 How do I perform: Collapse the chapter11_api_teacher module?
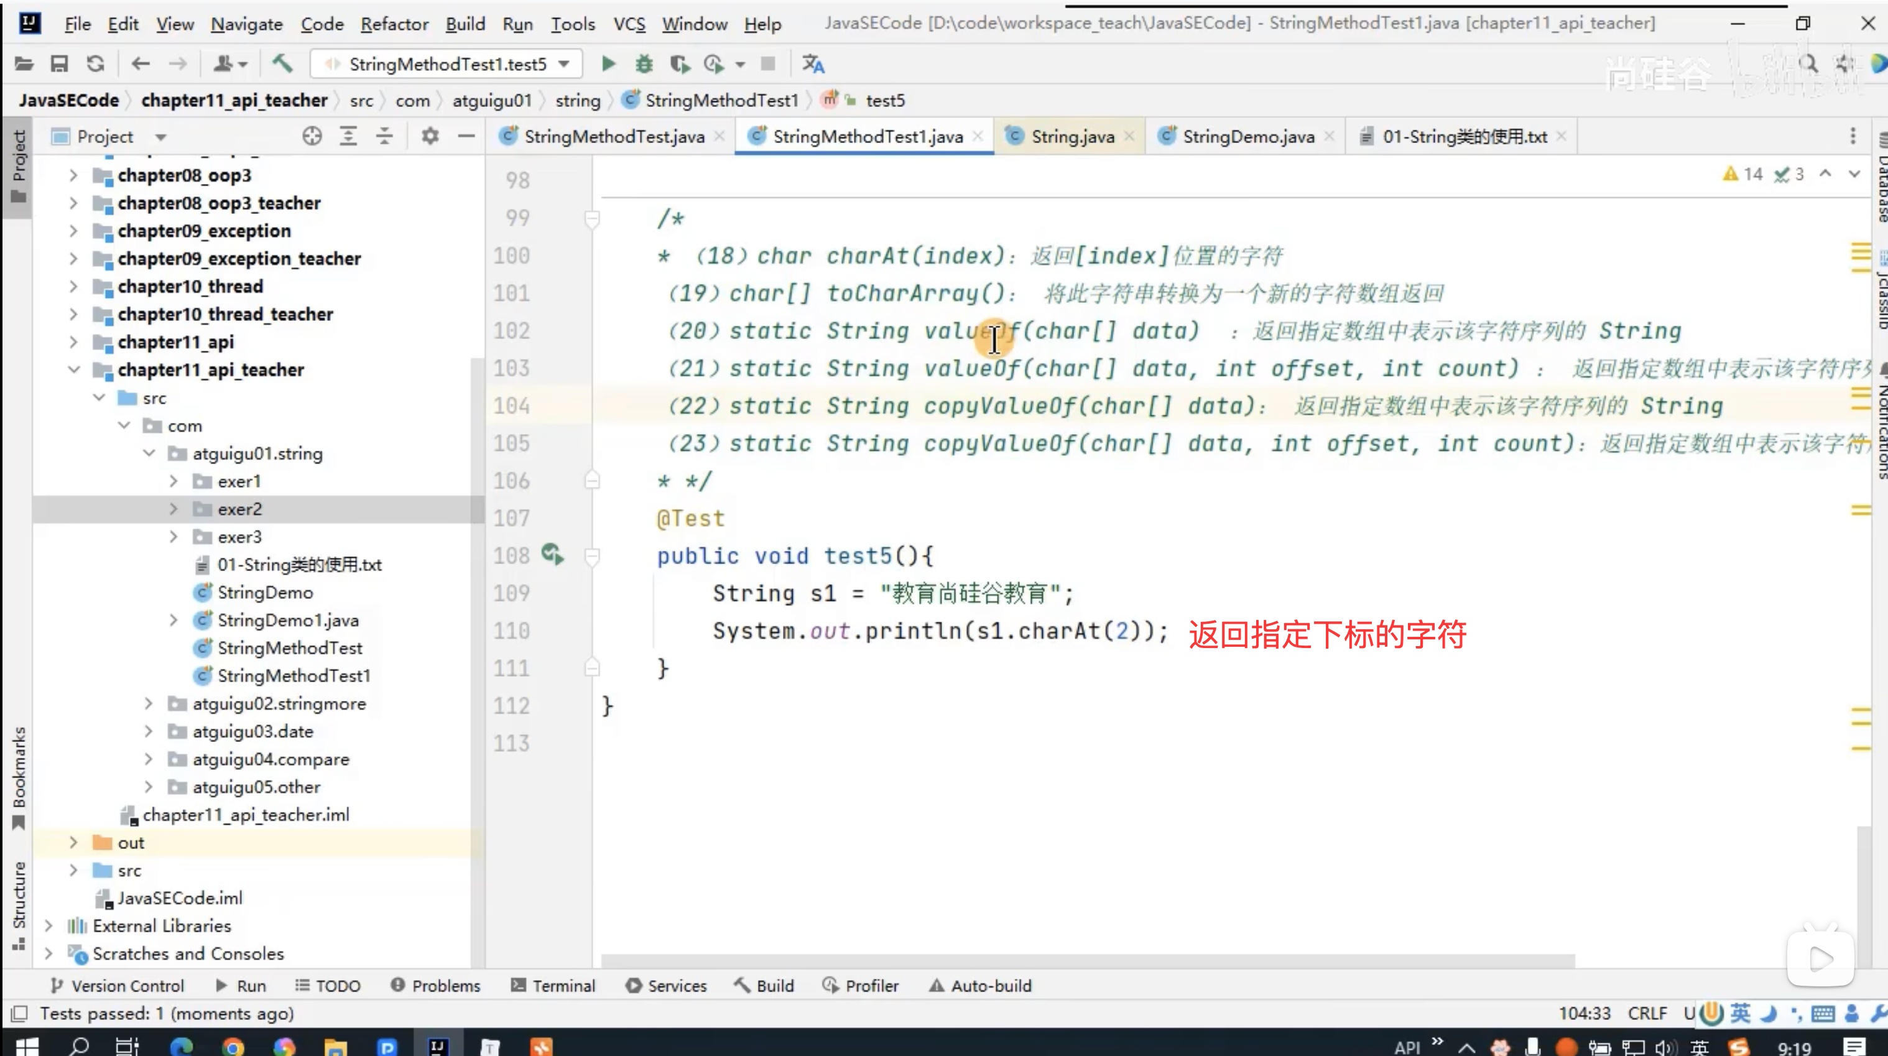[74, 370]
